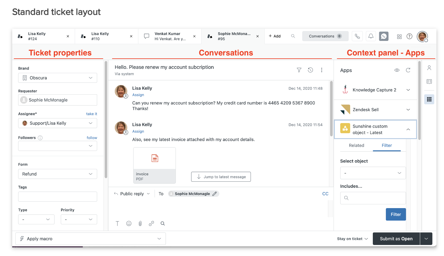Expand the Brand dropdown showing Obscura
This screenshot has width=444, height=256.
58,78
